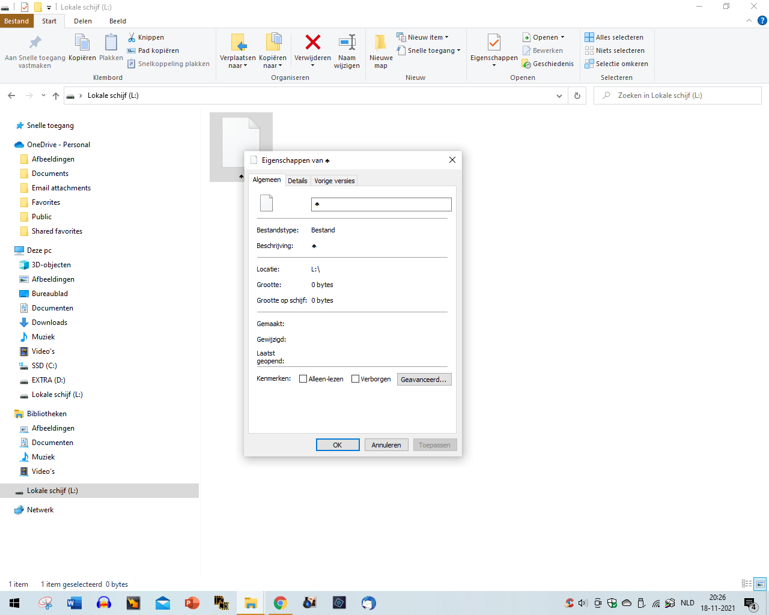Viewport: 769px width, 615px height.
Task: Switch to large icons view toggle
Action: 760,584
